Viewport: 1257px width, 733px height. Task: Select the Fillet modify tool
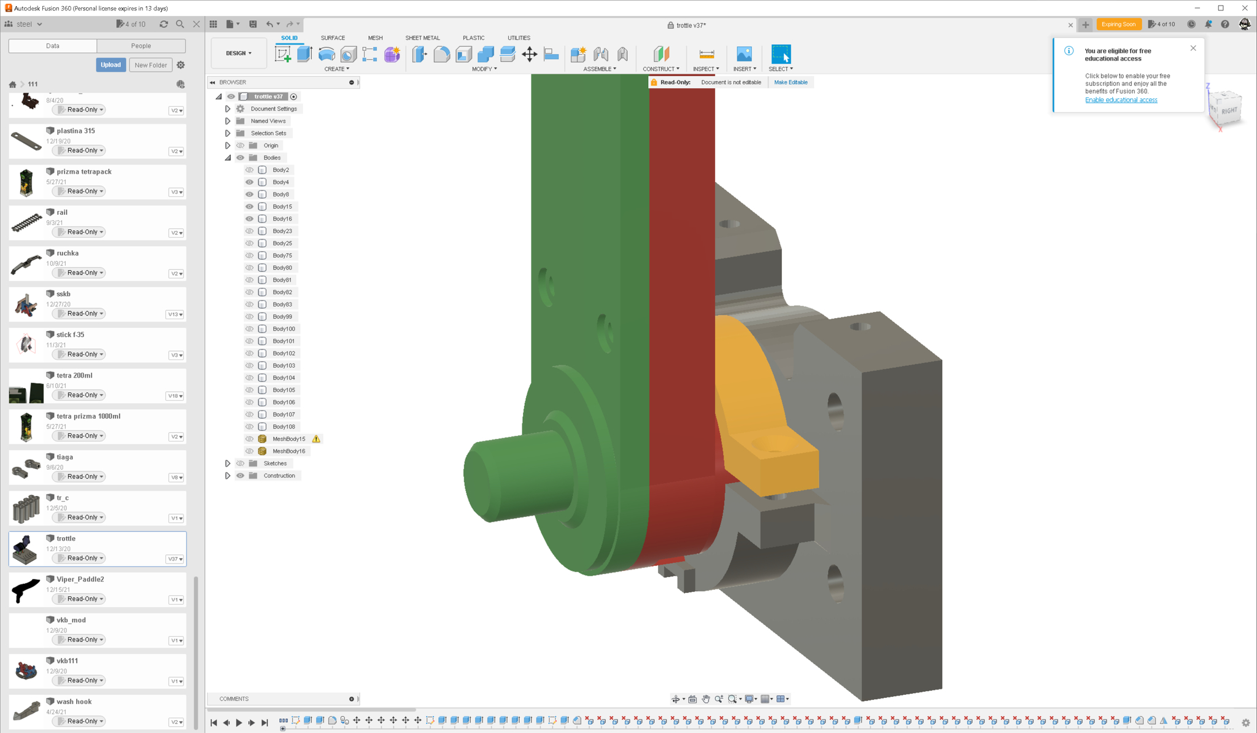tap(441, 54)
